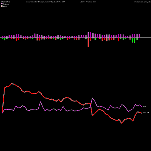Click the '138.08' price end label

(x=146, y=113)
